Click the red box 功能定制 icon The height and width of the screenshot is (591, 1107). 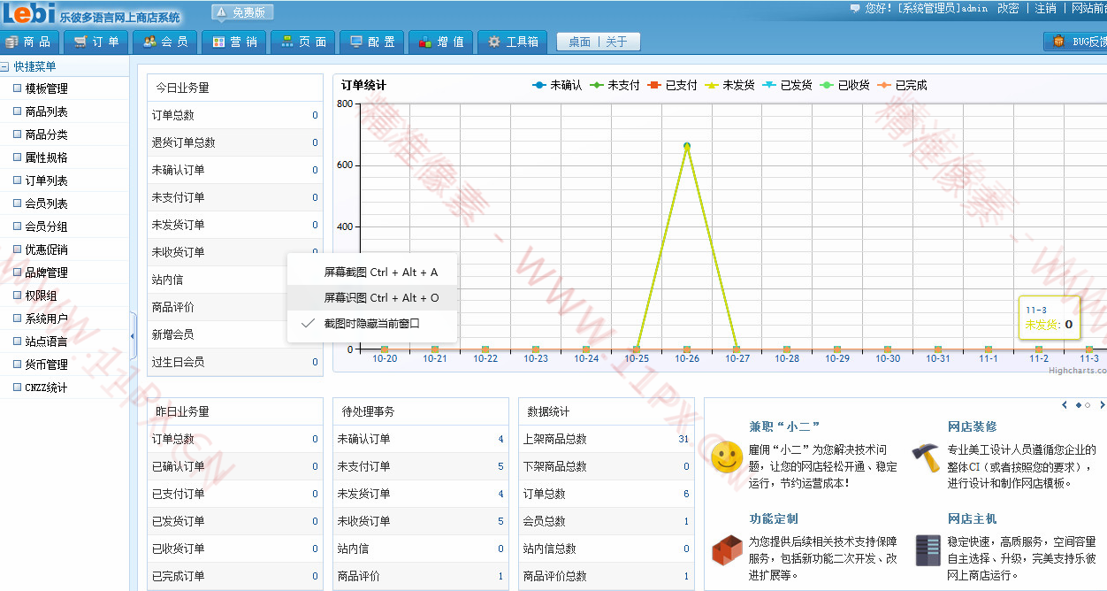(x=727, y=549)
